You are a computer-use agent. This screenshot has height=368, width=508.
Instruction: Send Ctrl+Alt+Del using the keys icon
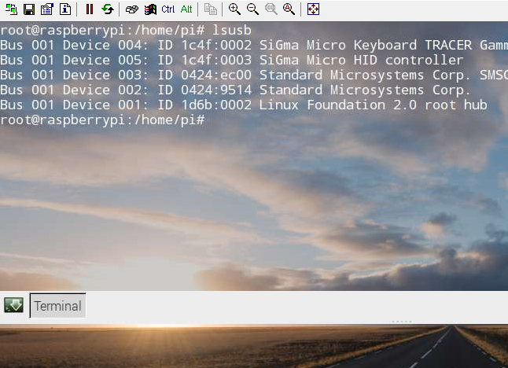pos(132,9)
